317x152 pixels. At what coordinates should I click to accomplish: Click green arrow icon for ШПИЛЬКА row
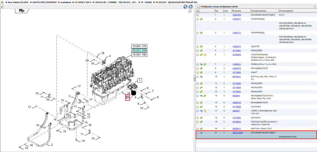tap(201, 118)
